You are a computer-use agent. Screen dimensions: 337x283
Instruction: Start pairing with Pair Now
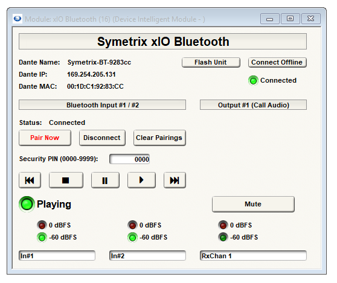45,138
